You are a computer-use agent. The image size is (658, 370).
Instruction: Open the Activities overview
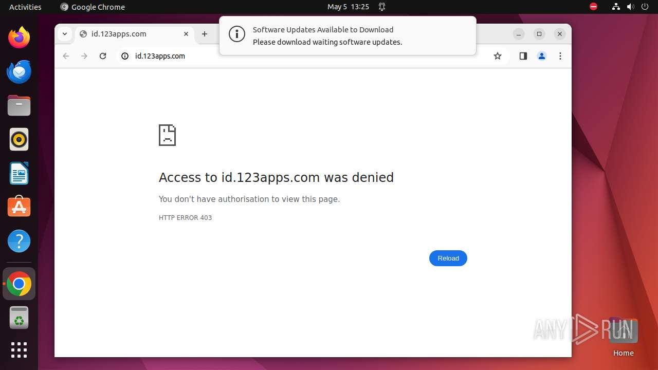pyautogui.click(x=25, y=7)
